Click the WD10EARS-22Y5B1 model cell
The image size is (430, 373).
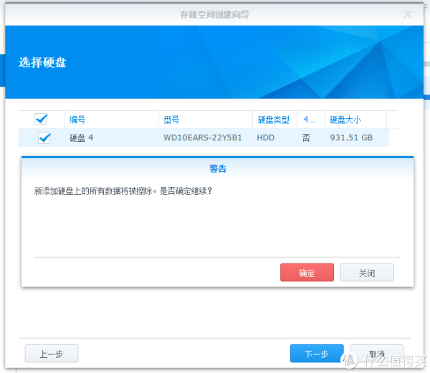201,137
